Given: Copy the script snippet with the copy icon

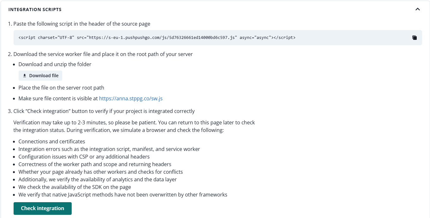Looking at the screenshot, I should [415, 38].
